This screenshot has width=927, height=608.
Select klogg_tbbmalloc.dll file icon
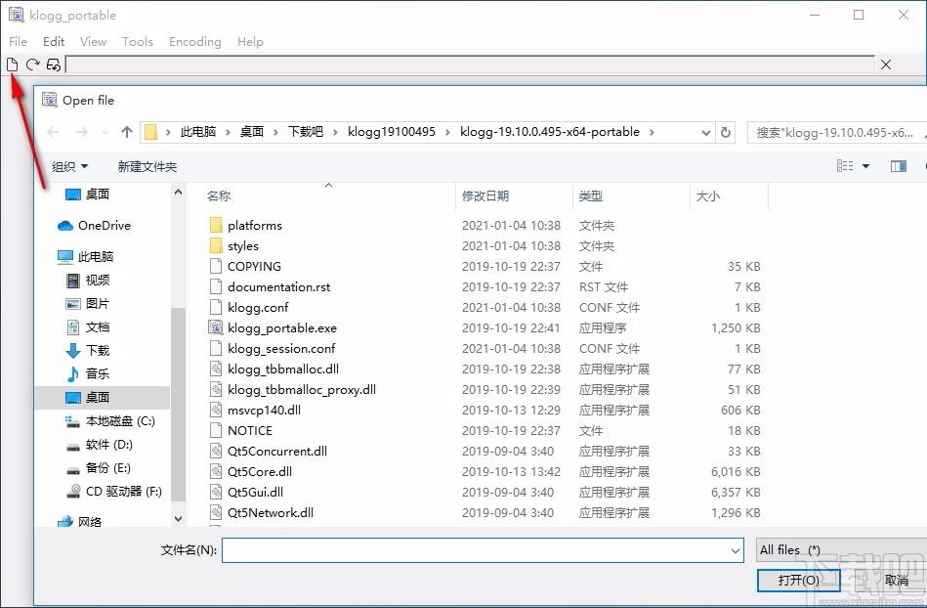216,369
